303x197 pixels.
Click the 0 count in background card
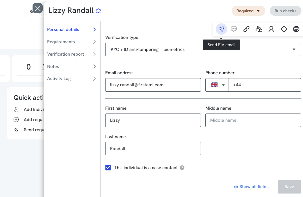[29, 67]
